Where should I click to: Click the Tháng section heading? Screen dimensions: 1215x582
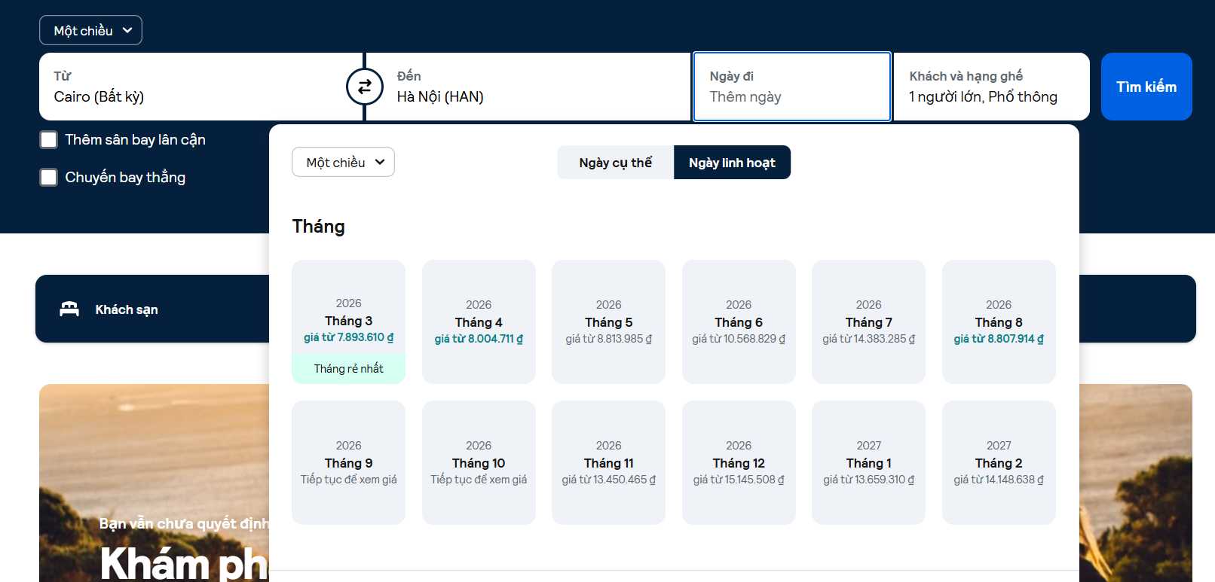tap(319, 227)
